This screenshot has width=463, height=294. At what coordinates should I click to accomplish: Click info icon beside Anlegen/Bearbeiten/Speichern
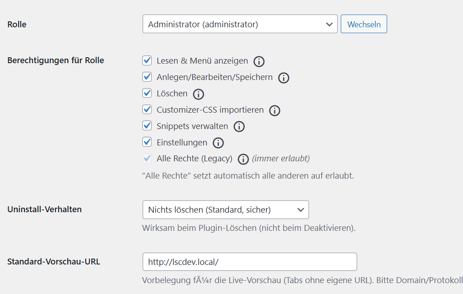point(284,78)
